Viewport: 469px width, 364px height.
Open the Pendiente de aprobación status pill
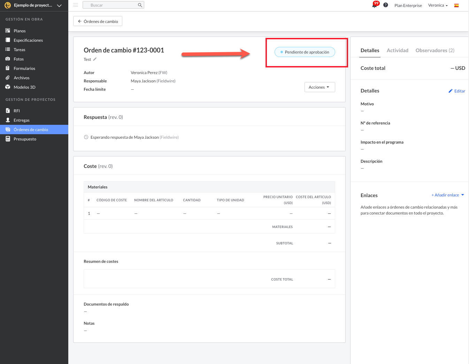(305, 52)
